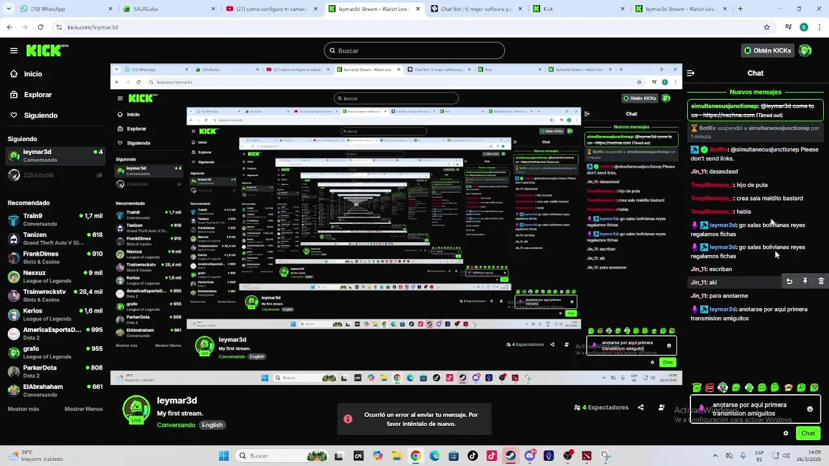Image resolution: width=829 pixels, height=466 pixels.
Task: Click the Kick Buscar search field
Action: click(414, 50)
